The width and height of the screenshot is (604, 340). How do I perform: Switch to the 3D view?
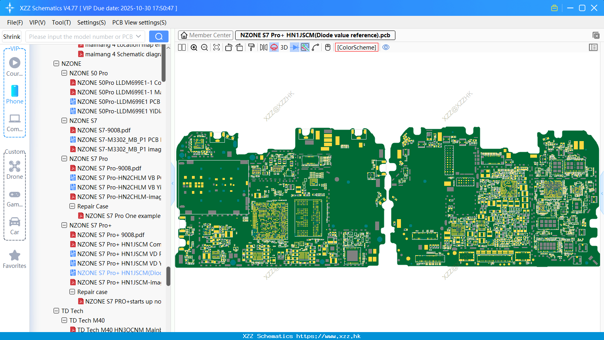click(284, 48)
